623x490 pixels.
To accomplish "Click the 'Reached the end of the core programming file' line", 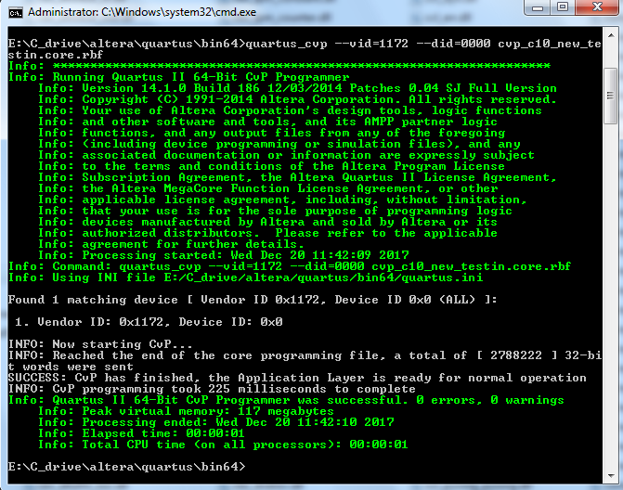I will [305, 355].
